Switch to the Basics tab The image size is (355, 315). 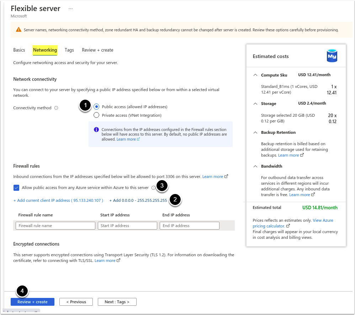click(x=19, y=50)
